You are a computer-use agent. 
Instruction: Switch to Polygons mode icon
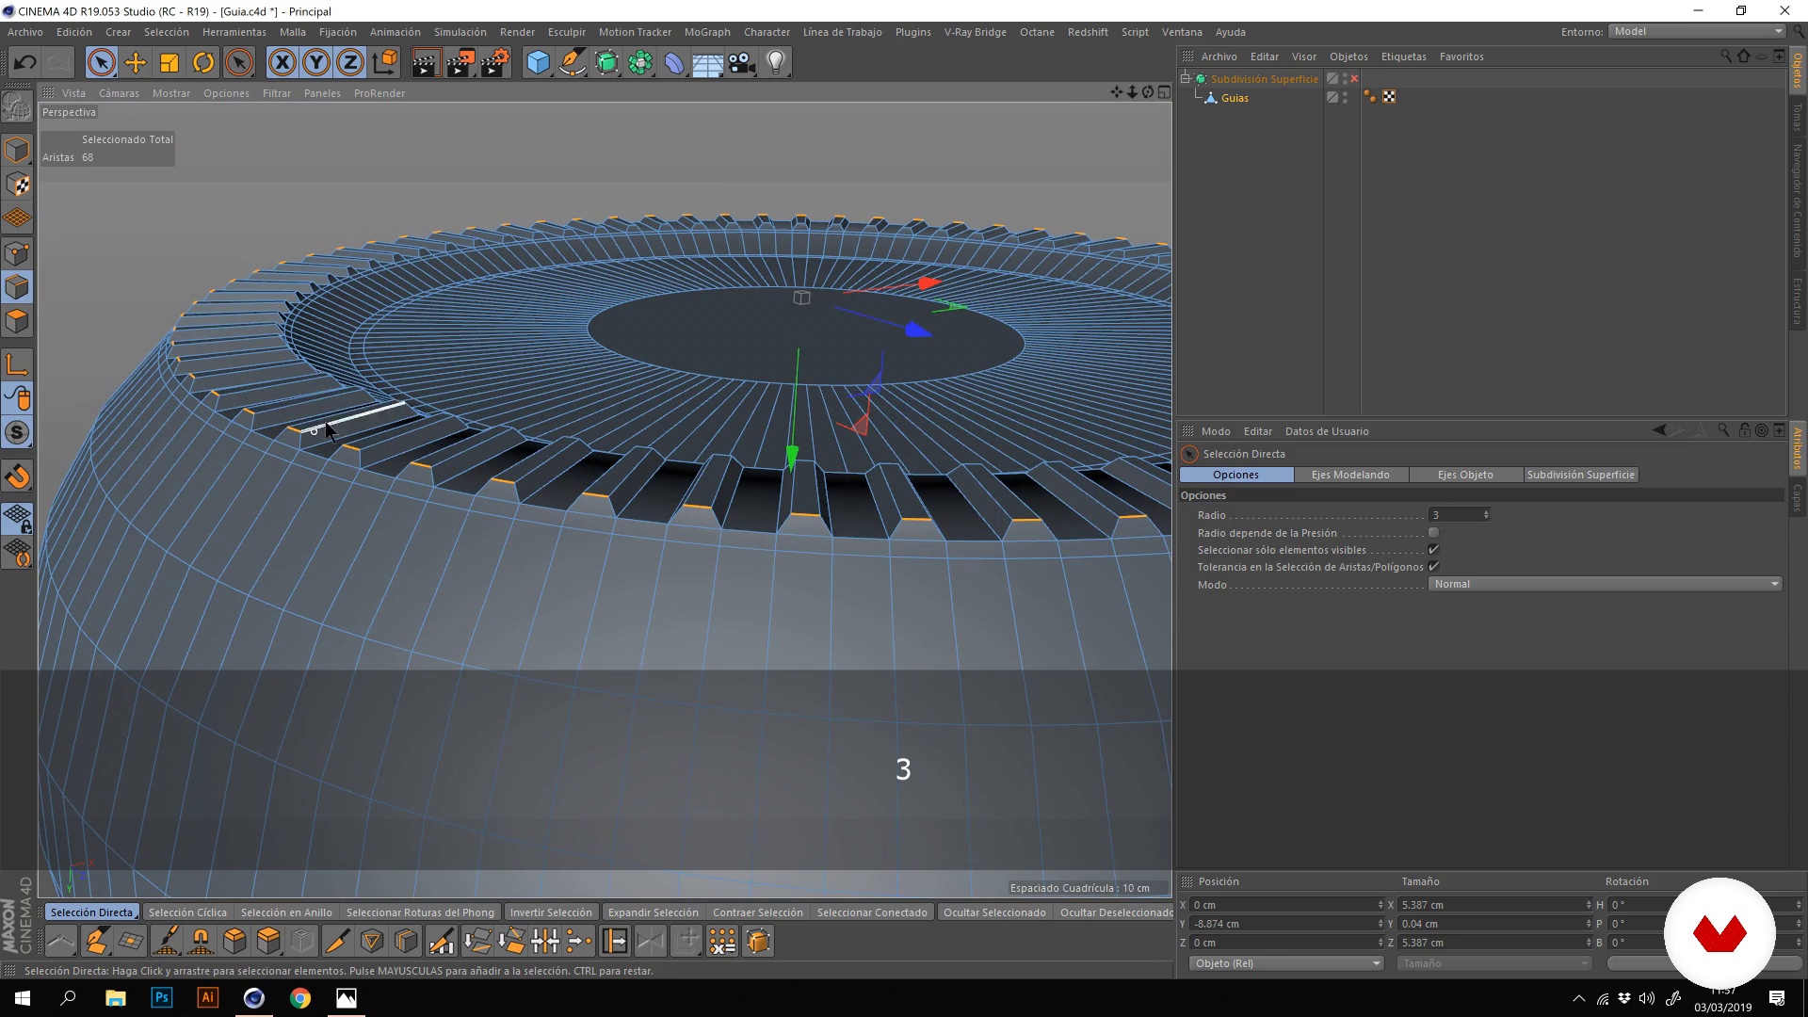point(17,321)
